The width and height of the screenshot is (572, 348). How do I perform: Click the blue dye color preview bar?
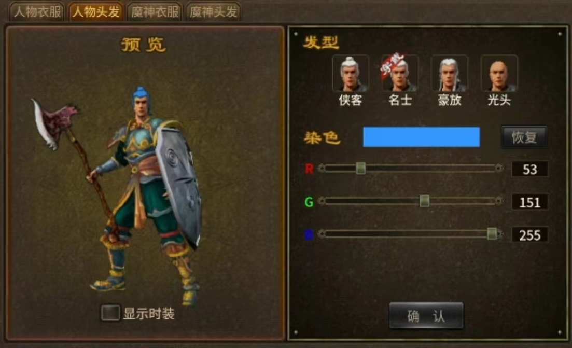(421, 137)
